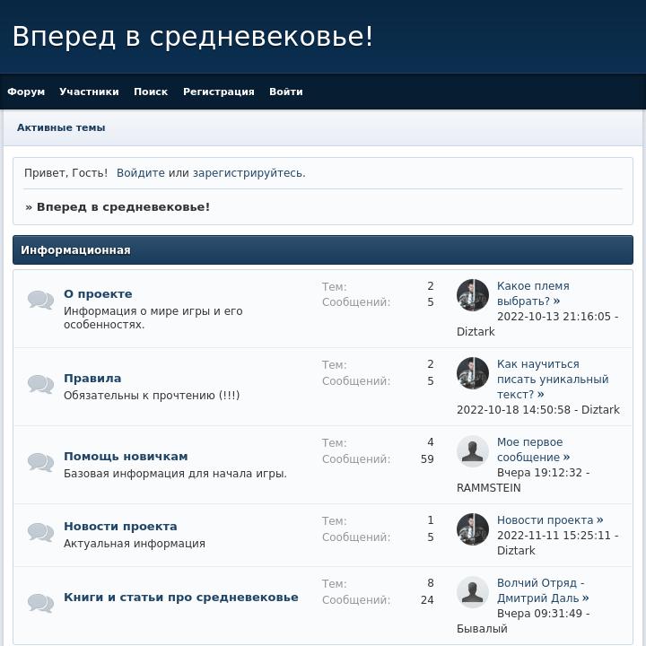Open last post Мое первое сообщение

[x=534, y=450]
